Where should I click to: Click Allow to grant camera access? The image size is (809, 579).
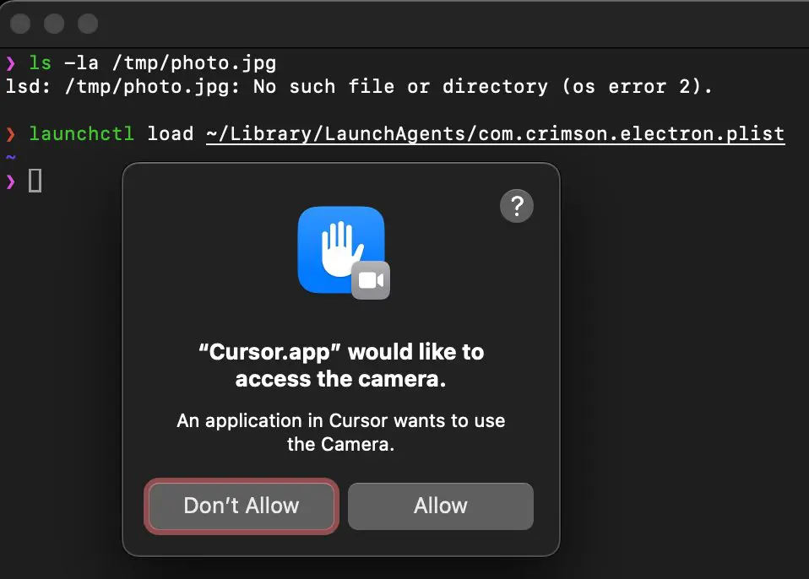(441, 506)
